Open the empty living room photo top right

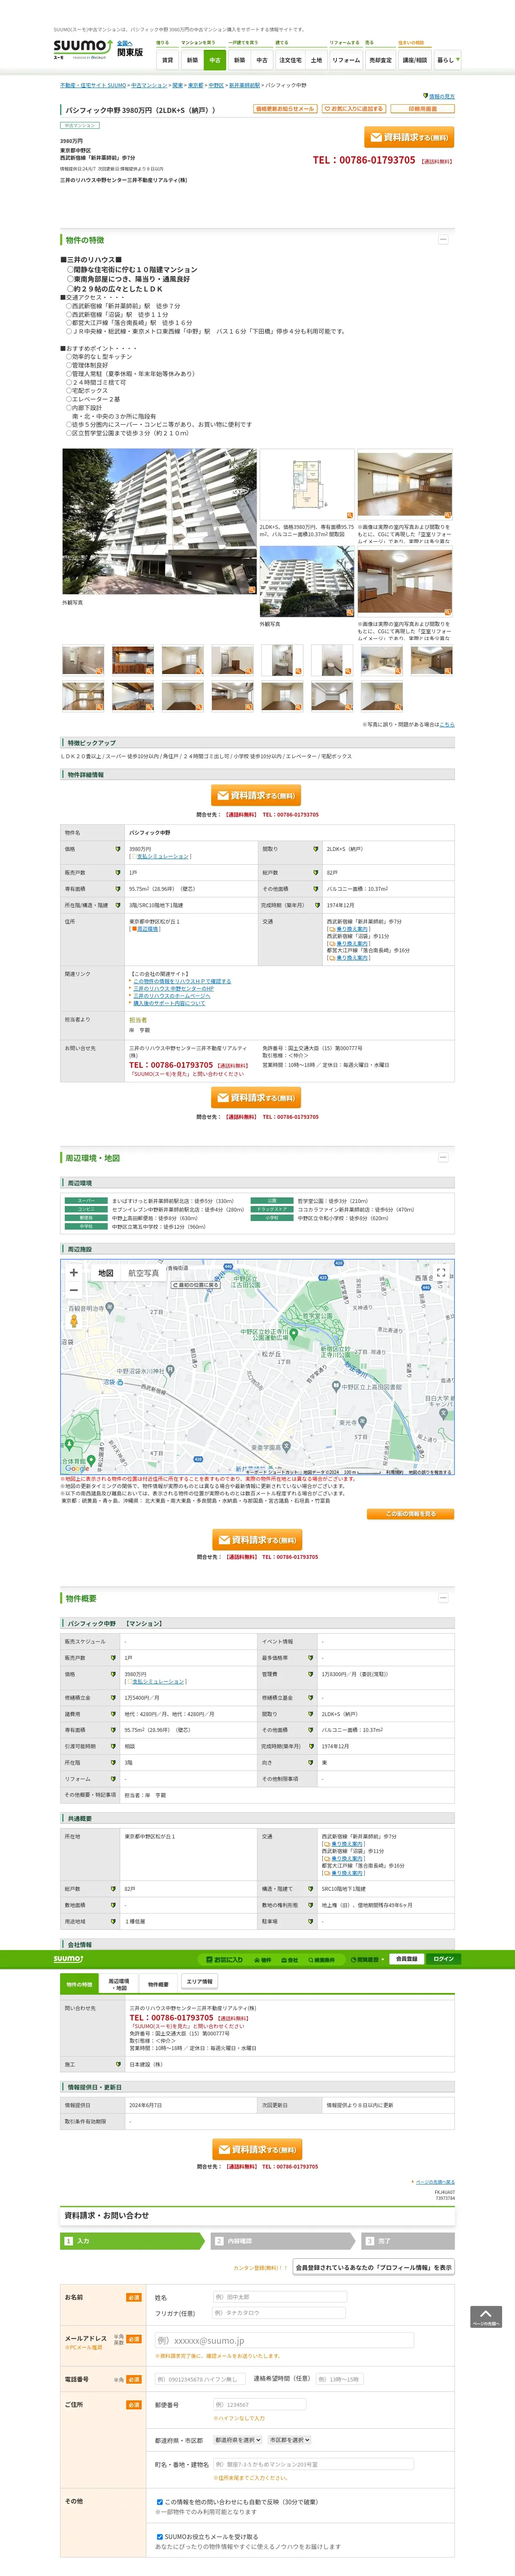click(x=405, y=484)
